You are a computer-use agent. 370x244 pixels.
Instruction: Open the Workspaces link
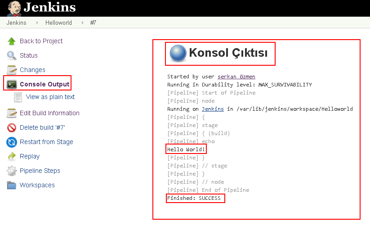37,185
